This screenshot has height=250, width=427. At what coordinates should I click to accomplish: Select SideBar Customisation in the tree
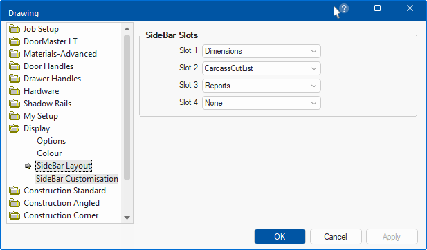point(77,179)
